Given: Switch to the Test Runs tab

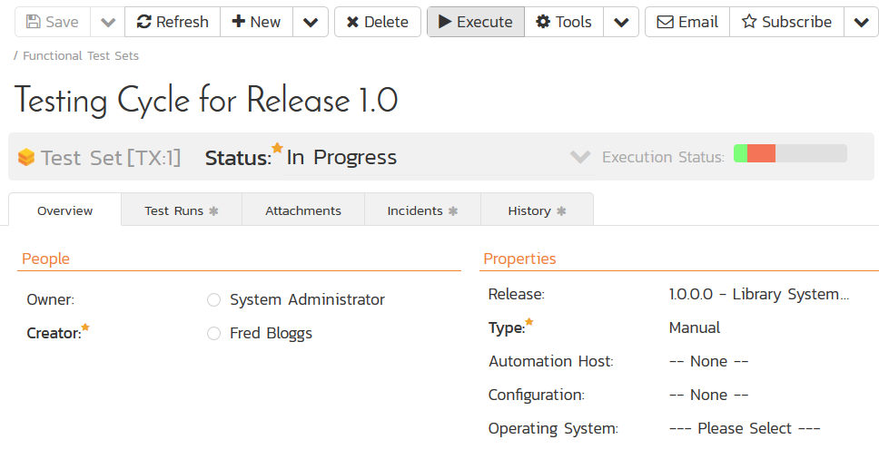Looking at the screenshot, I should (181, 210).
